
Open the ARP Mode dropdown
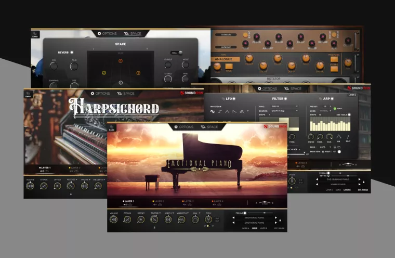[x=325, y=111]
